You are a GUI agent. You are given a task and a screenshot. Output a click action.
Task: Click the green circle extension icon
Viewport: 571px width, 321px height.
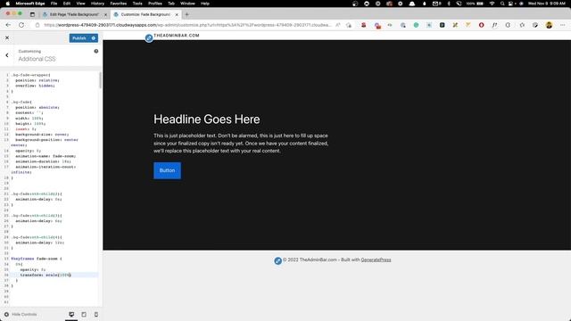416,25
